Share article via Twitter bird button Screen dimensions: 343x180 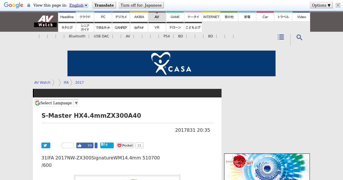point(46,145)
